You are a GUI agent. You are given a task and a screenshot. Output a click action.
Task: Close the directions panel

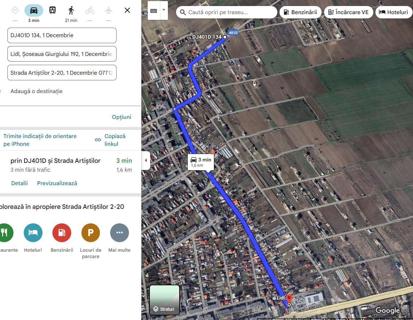point(127,10)
